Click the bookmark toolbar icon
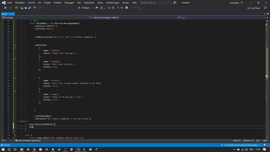270x152 pixels. tap(127, 8)
